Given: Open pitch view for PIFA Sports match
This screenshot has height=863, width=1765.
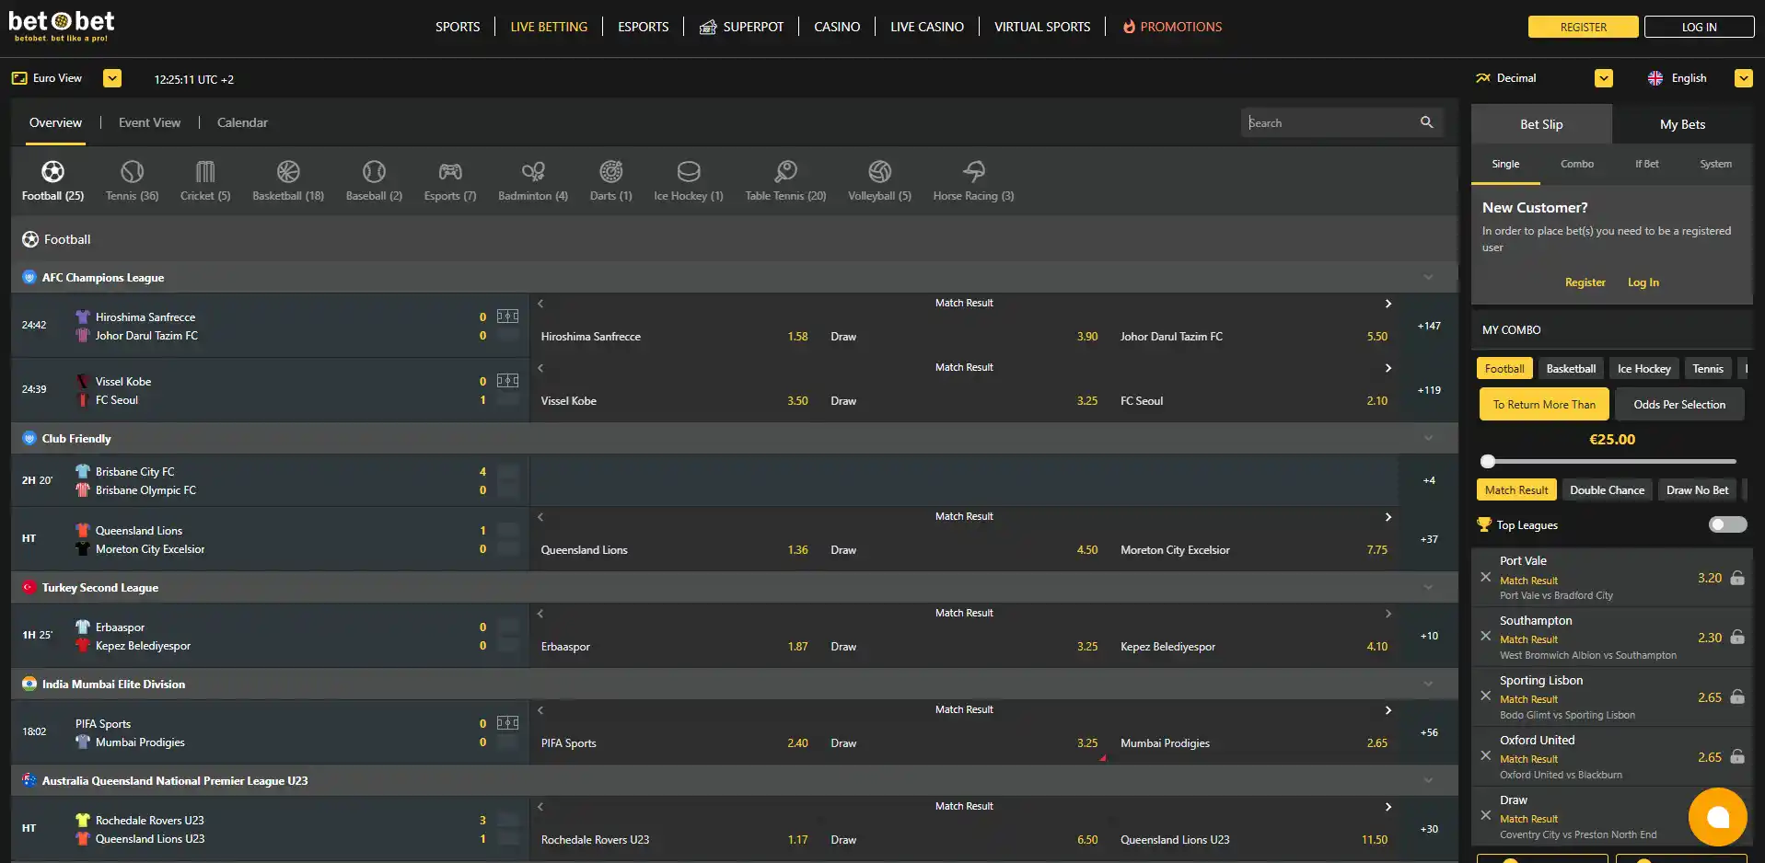Looking at the screenshot, I should pos(507,723).
